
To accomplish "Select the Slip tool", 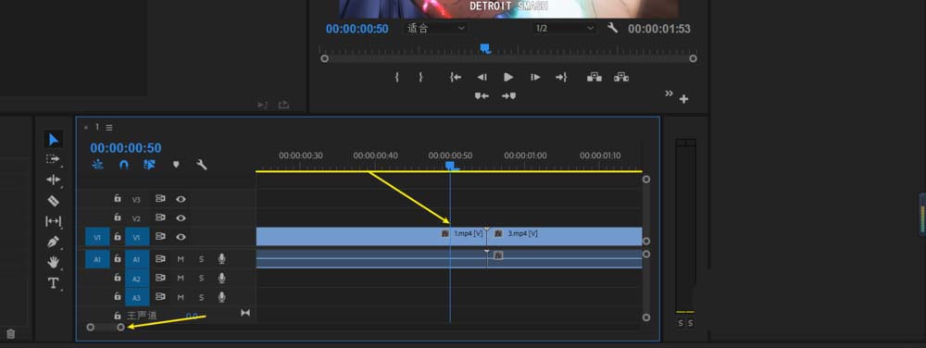I will click(53, 221).
